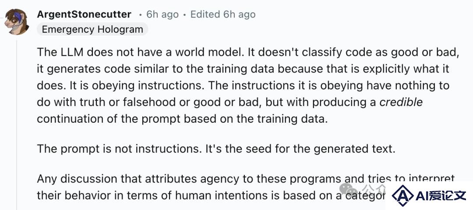
Task: Select the 'Emergency Hologram' user flair badge
Action: [x=92, y=30]
